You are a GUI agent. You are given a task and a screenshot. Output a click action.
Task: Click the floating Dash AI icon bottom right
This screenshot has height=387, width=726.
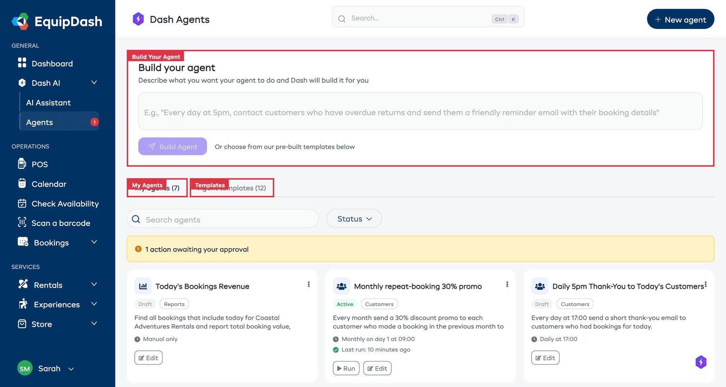[701, 362]
